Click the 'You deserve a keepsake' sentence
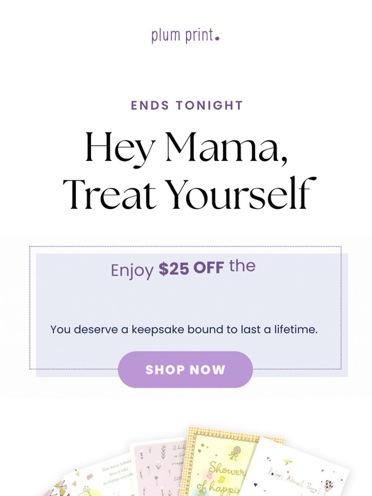The image size is (372, 496). click(x=184, y=329)
